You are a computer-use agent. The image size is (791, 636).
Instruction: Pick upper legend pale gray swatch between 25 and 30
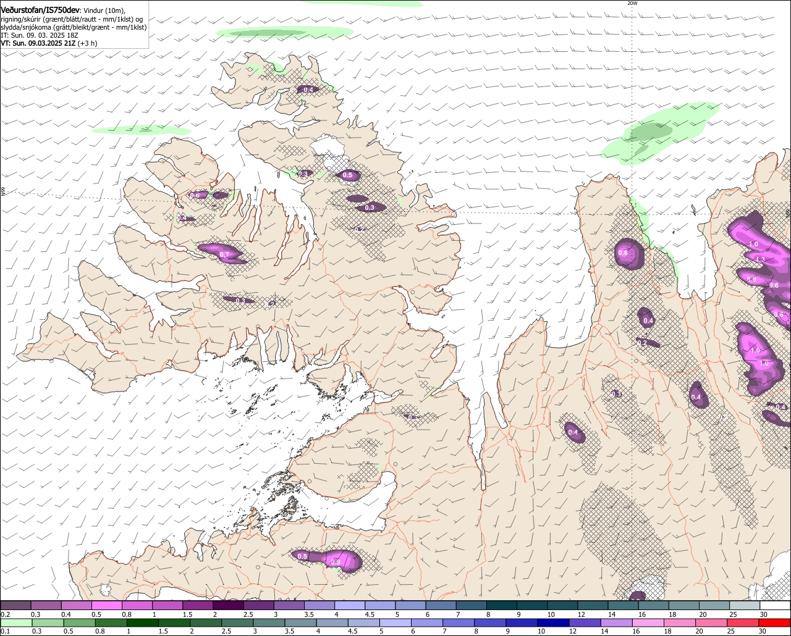pyautogui.click(x=746, y=606)
